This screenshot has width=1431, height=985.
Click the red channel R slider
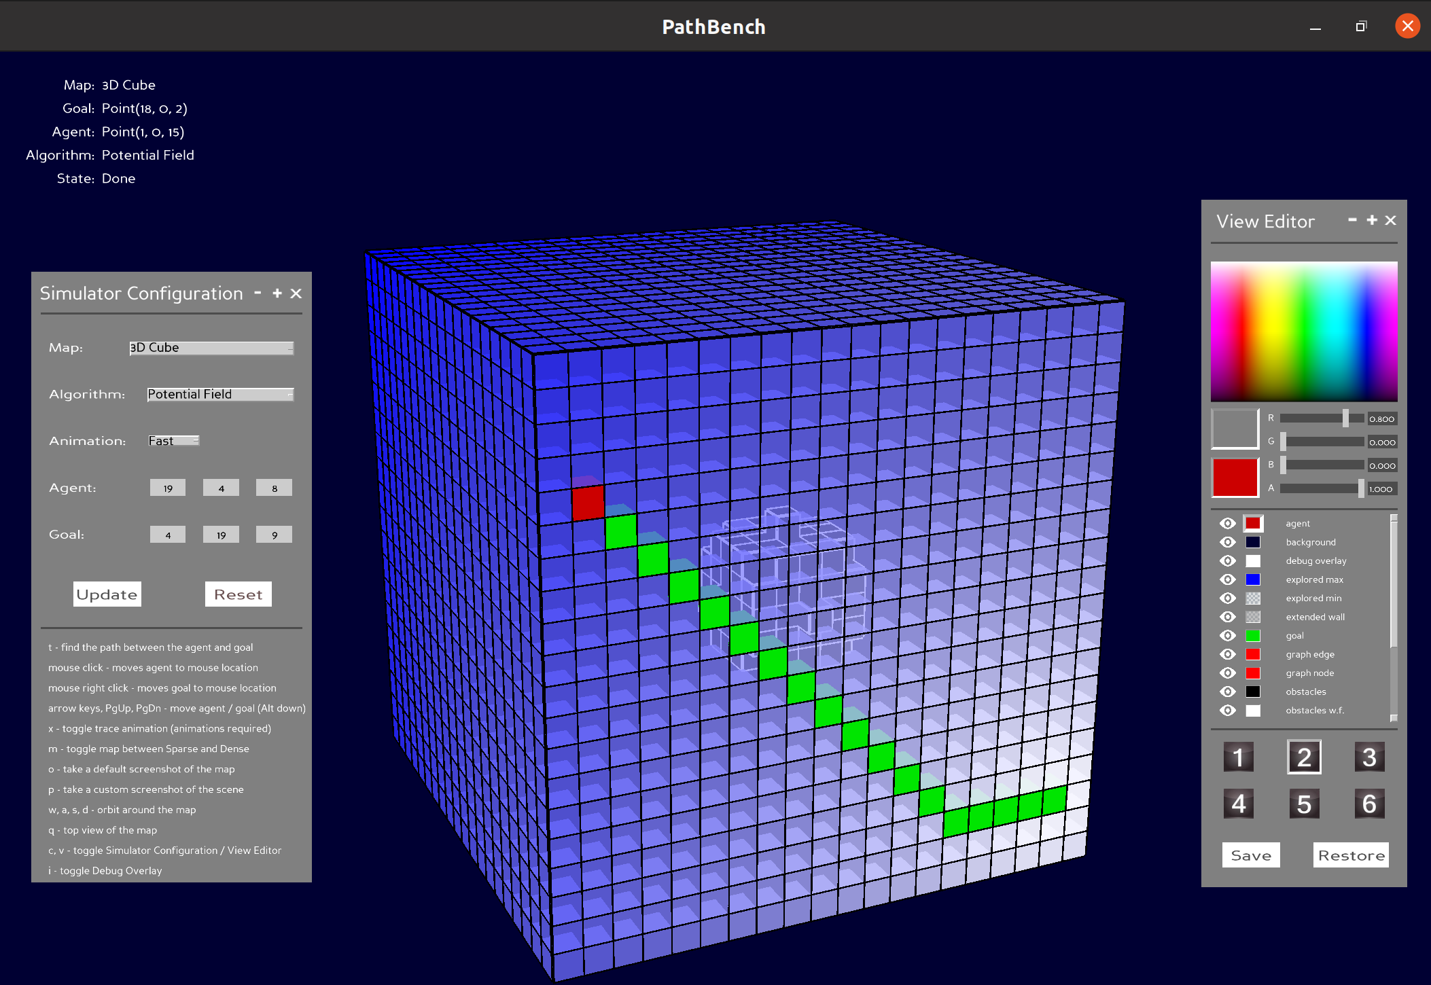[1322, 418]
